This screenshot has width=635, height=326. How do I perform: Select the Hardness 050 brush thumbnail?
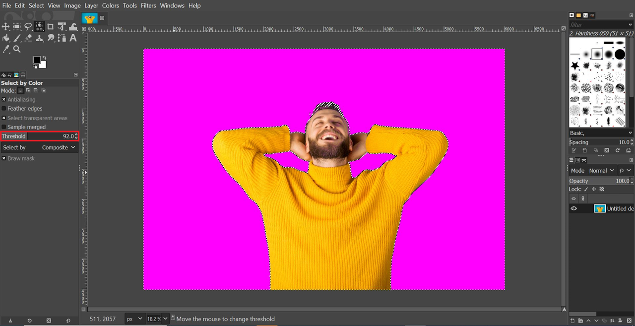click(597, 54)
